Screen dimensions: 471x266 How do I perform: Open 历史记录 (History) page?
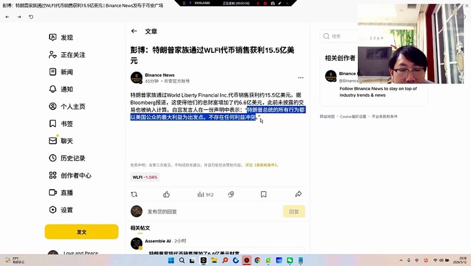[x=67, y=158]
